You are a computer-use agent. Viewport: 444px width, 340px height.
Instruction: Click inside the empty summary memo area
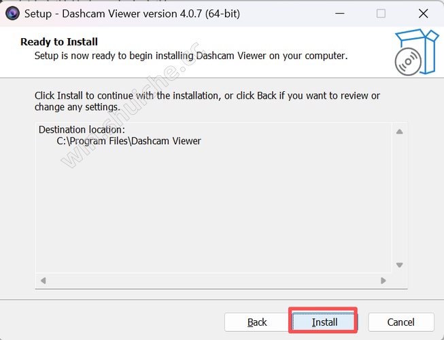click(214, 209)
